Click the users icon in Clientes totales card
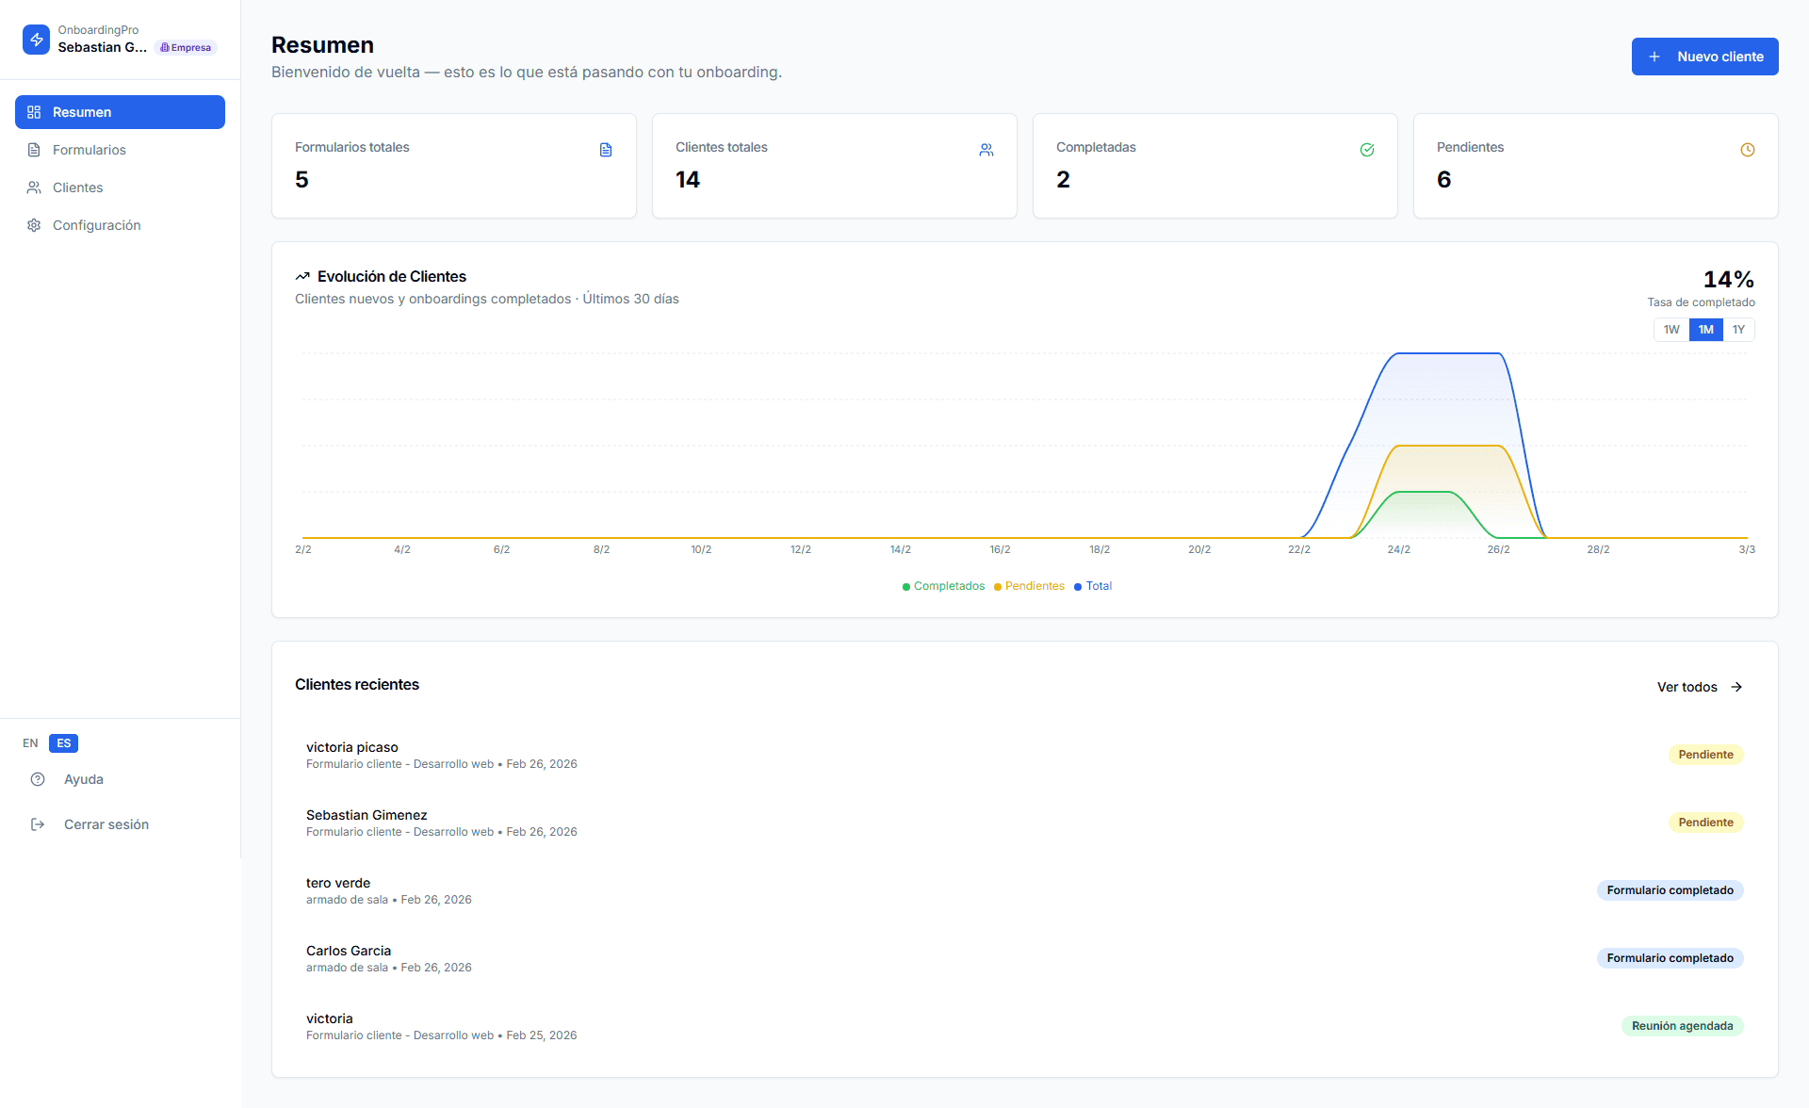This screenshot has width=1809, height=1108. pos(986,150)
